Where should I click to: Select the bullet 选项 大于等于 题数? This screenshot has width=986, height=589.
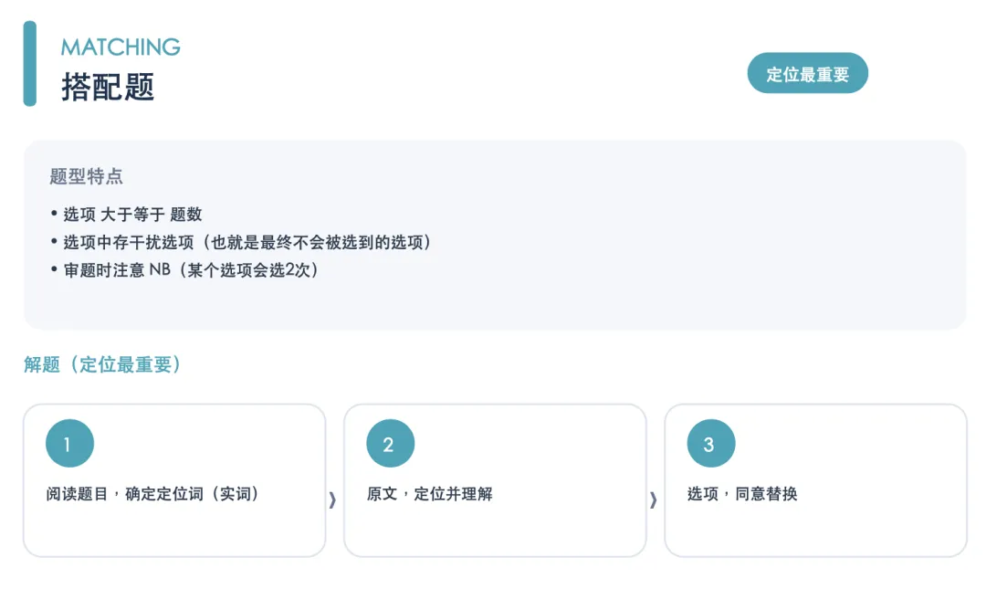[x=126, y=215]
